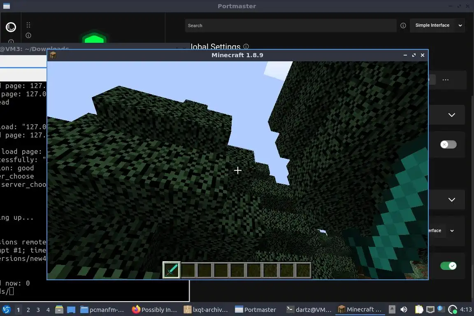Click the removable media eject tray icon
This screenshot has height=316, width=474.
392,309
